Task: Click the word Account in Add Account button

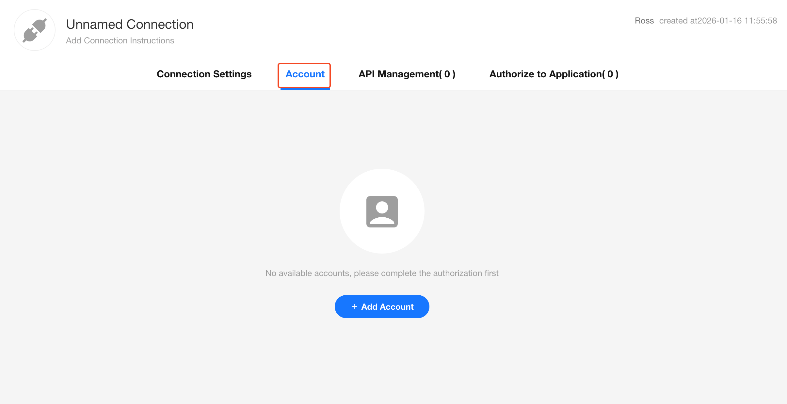Action: coord(396,307)
